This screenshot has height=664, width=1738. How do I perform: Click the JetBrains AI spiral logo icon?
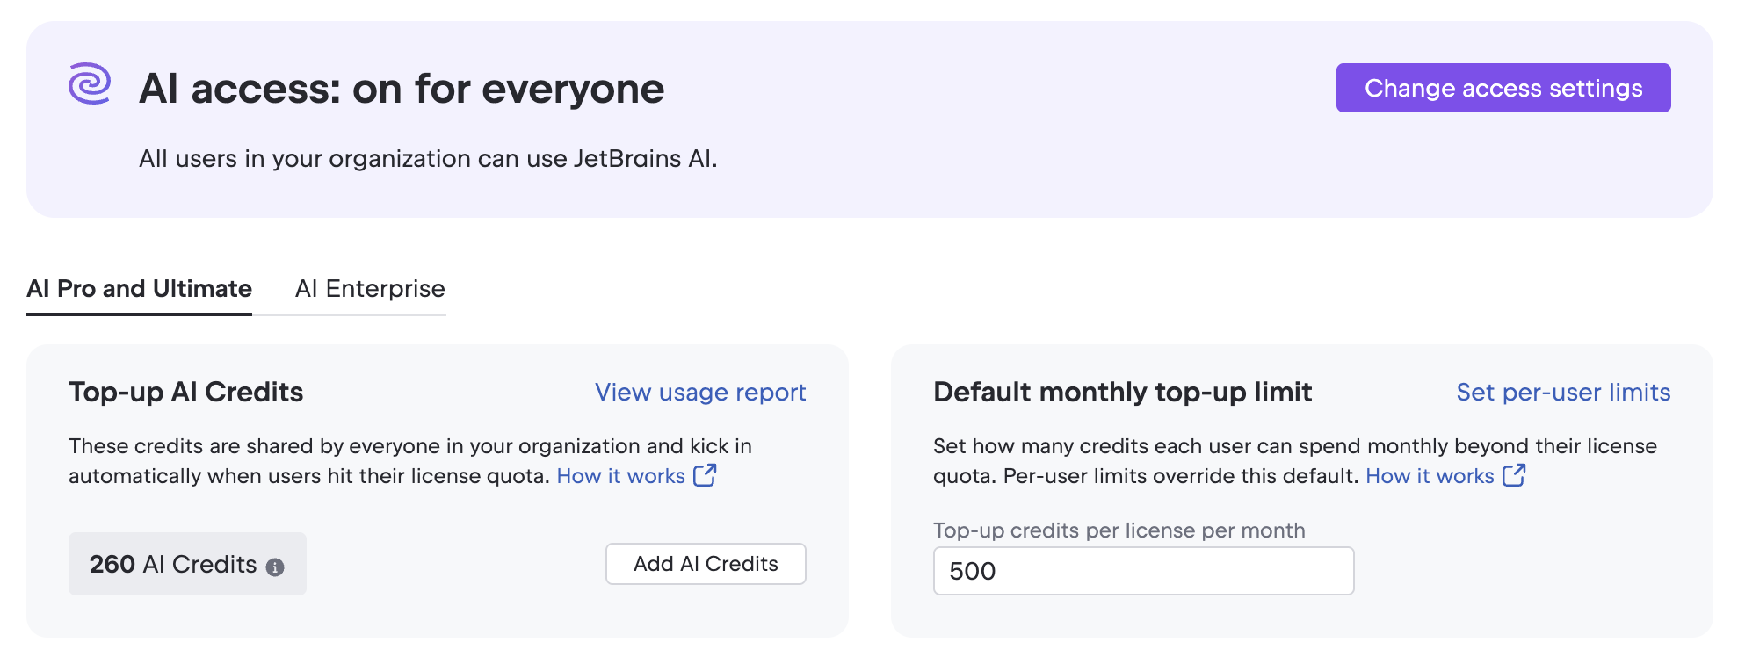[x=90, y=83]
